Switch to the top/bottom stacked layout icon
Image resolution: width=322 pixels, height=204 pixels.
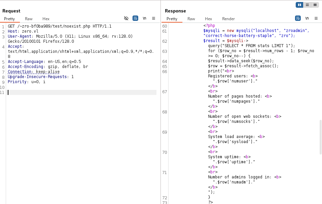click(x=307, y=5)
